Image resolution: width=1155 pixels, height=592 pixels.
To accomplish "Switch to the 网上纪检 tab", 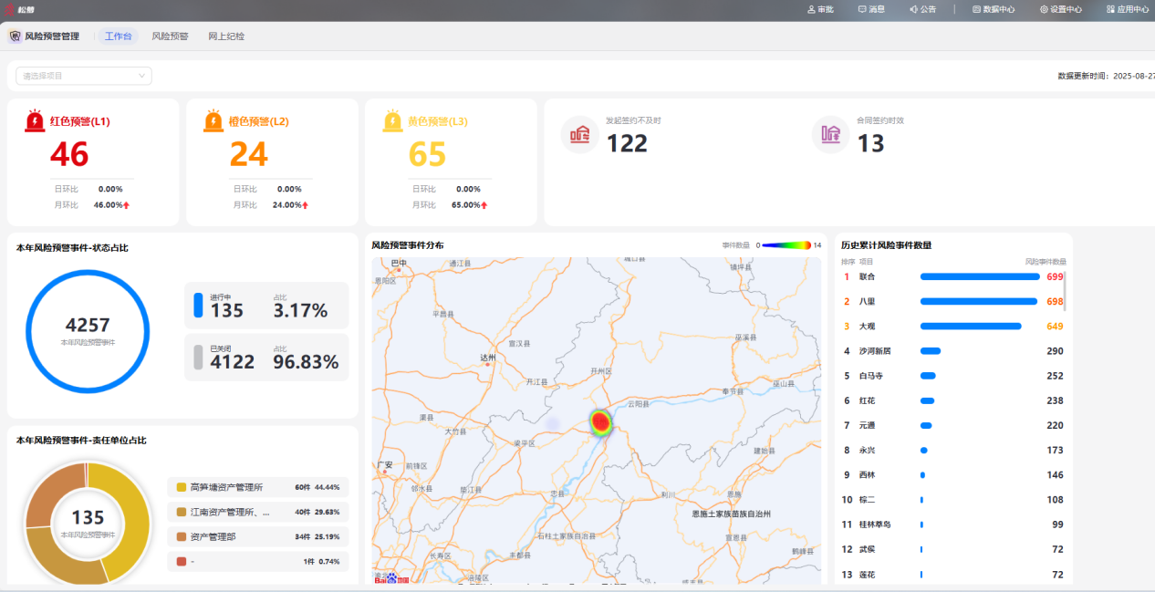I will click(226, 36).
